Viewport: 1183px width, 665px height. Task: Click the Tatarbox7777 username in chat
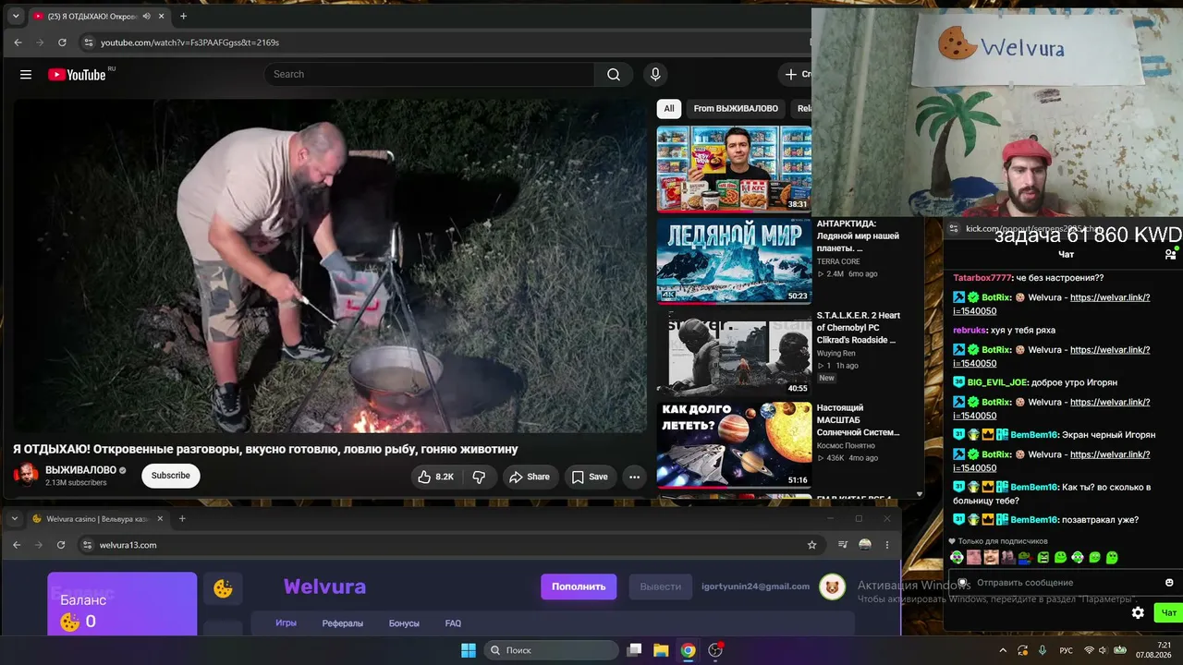coord(982,278)
